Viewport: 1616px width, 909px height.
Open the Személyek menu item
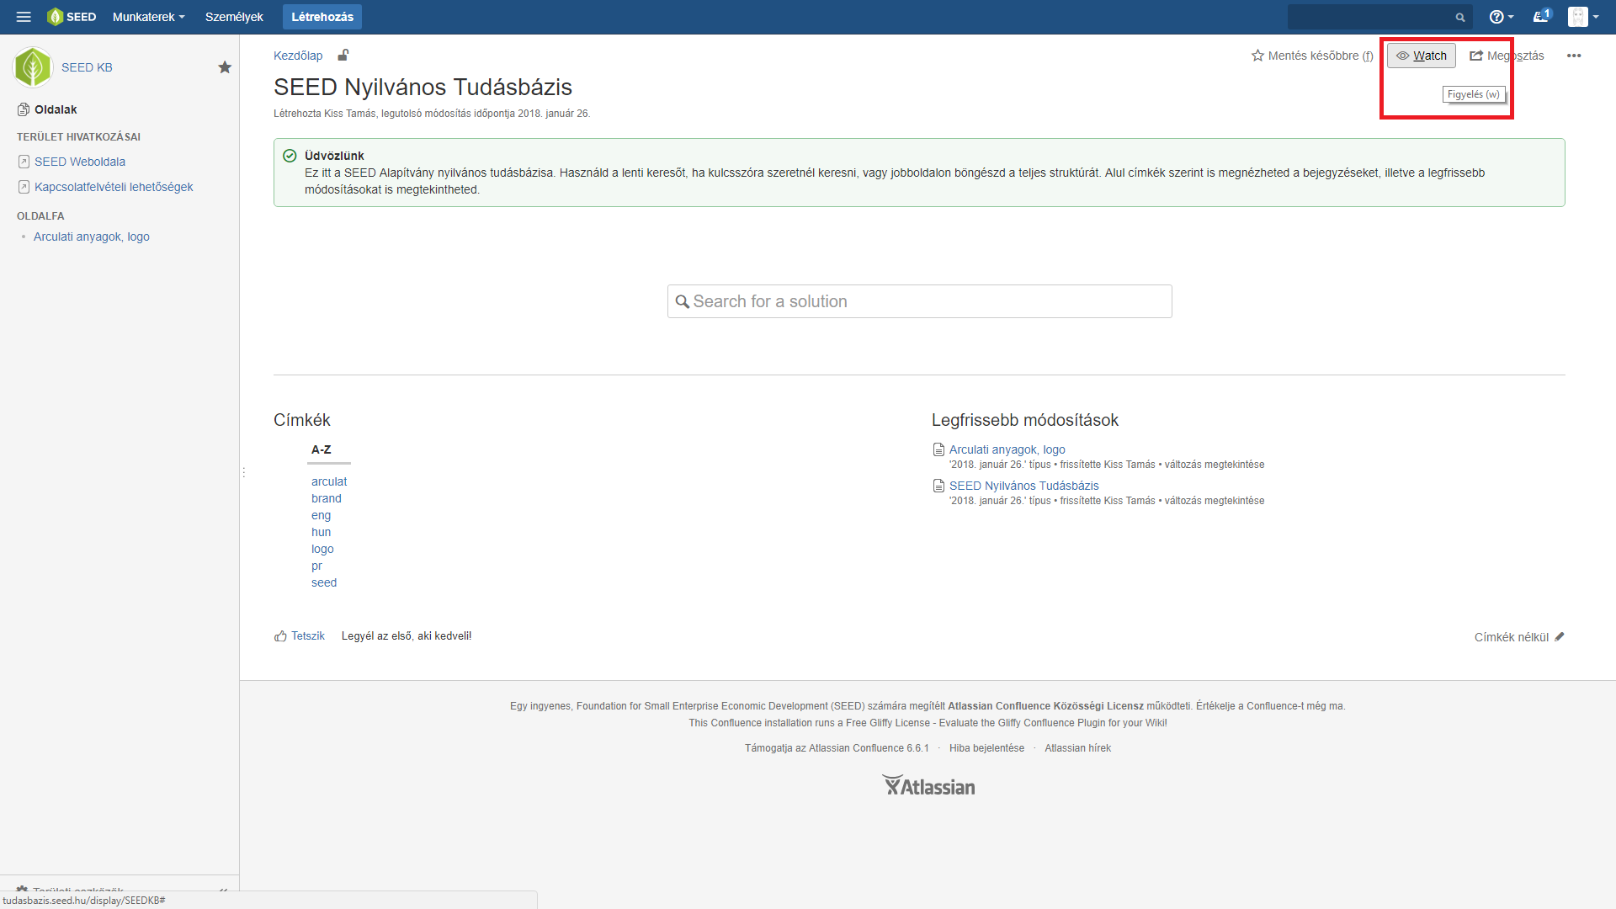coord(234,17)
